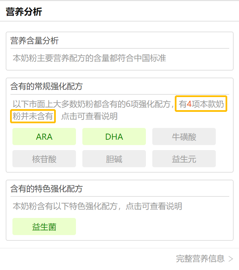Tap the greyed-out 牛磺酸 tag

pos(184,137)
